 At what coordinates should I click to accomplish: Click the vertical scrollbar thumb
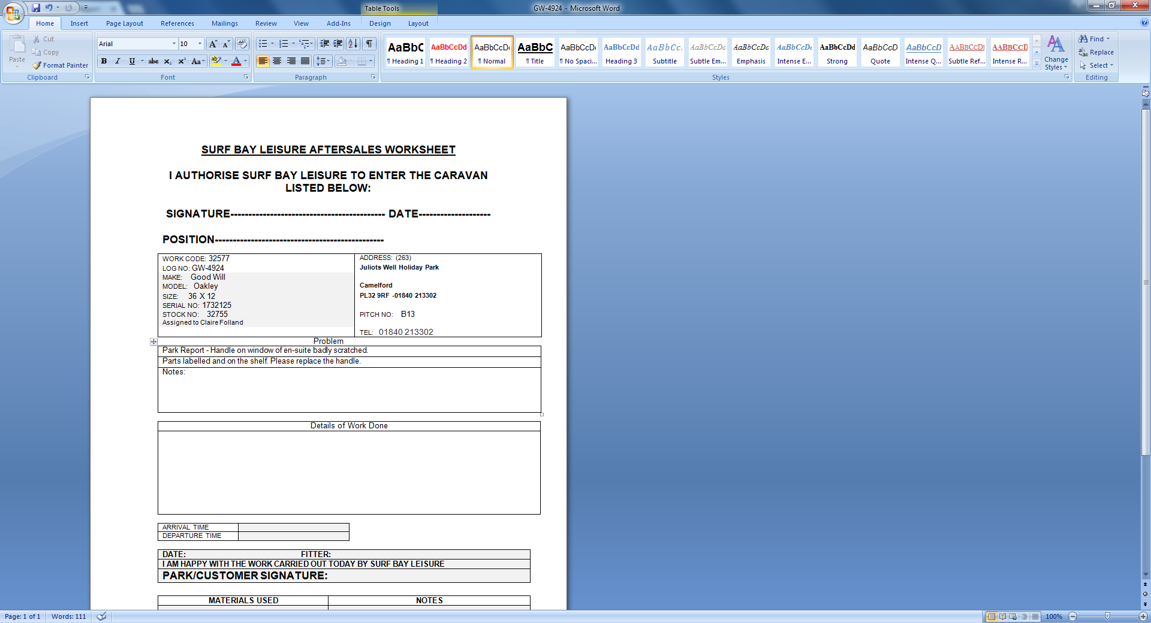pos(1146,282)
